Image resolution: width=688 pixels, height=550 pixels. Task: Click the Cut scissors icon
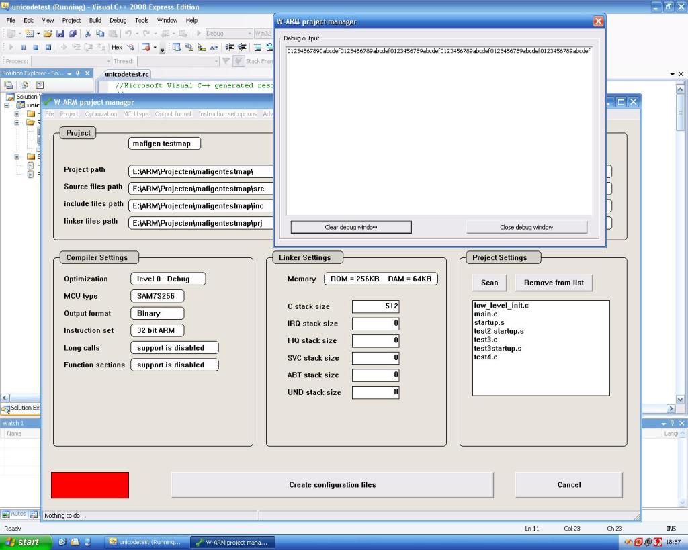point(88,34)
